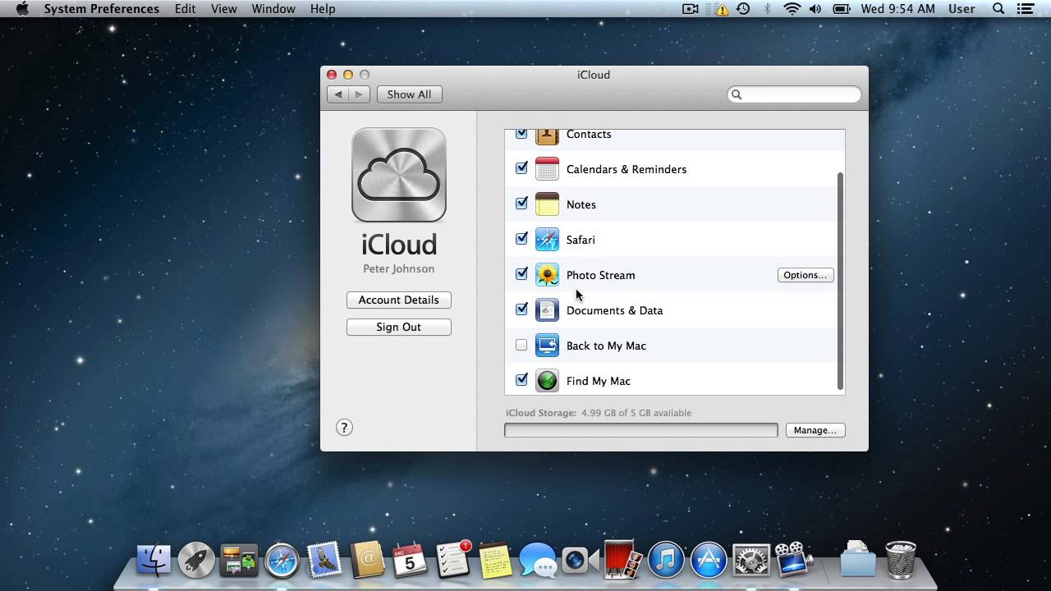
Task: Uncheck Calendars & Reminders syncing
Action: click(521, 168)
